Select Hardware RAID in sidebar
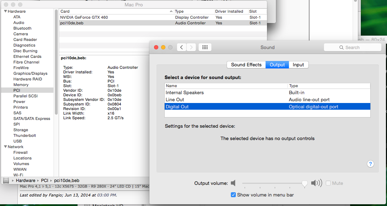387x206 pixels. 28,79
